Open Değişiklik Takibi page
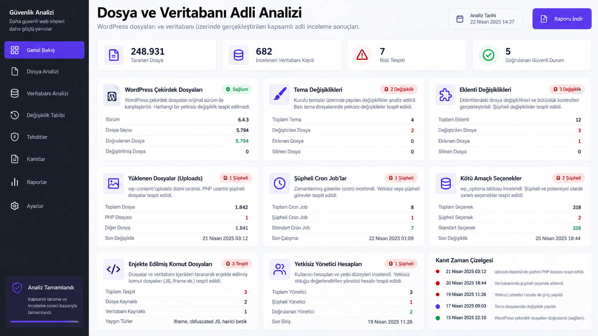This screenshot has height=336, width=598. click(44, 115)
